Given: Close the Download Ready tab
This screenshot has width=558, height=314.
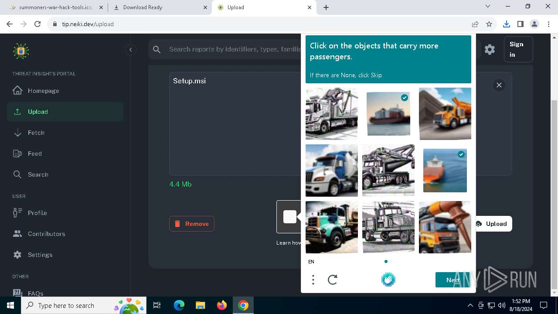Looking at the screenshot, I should click(x=206, y=7).
